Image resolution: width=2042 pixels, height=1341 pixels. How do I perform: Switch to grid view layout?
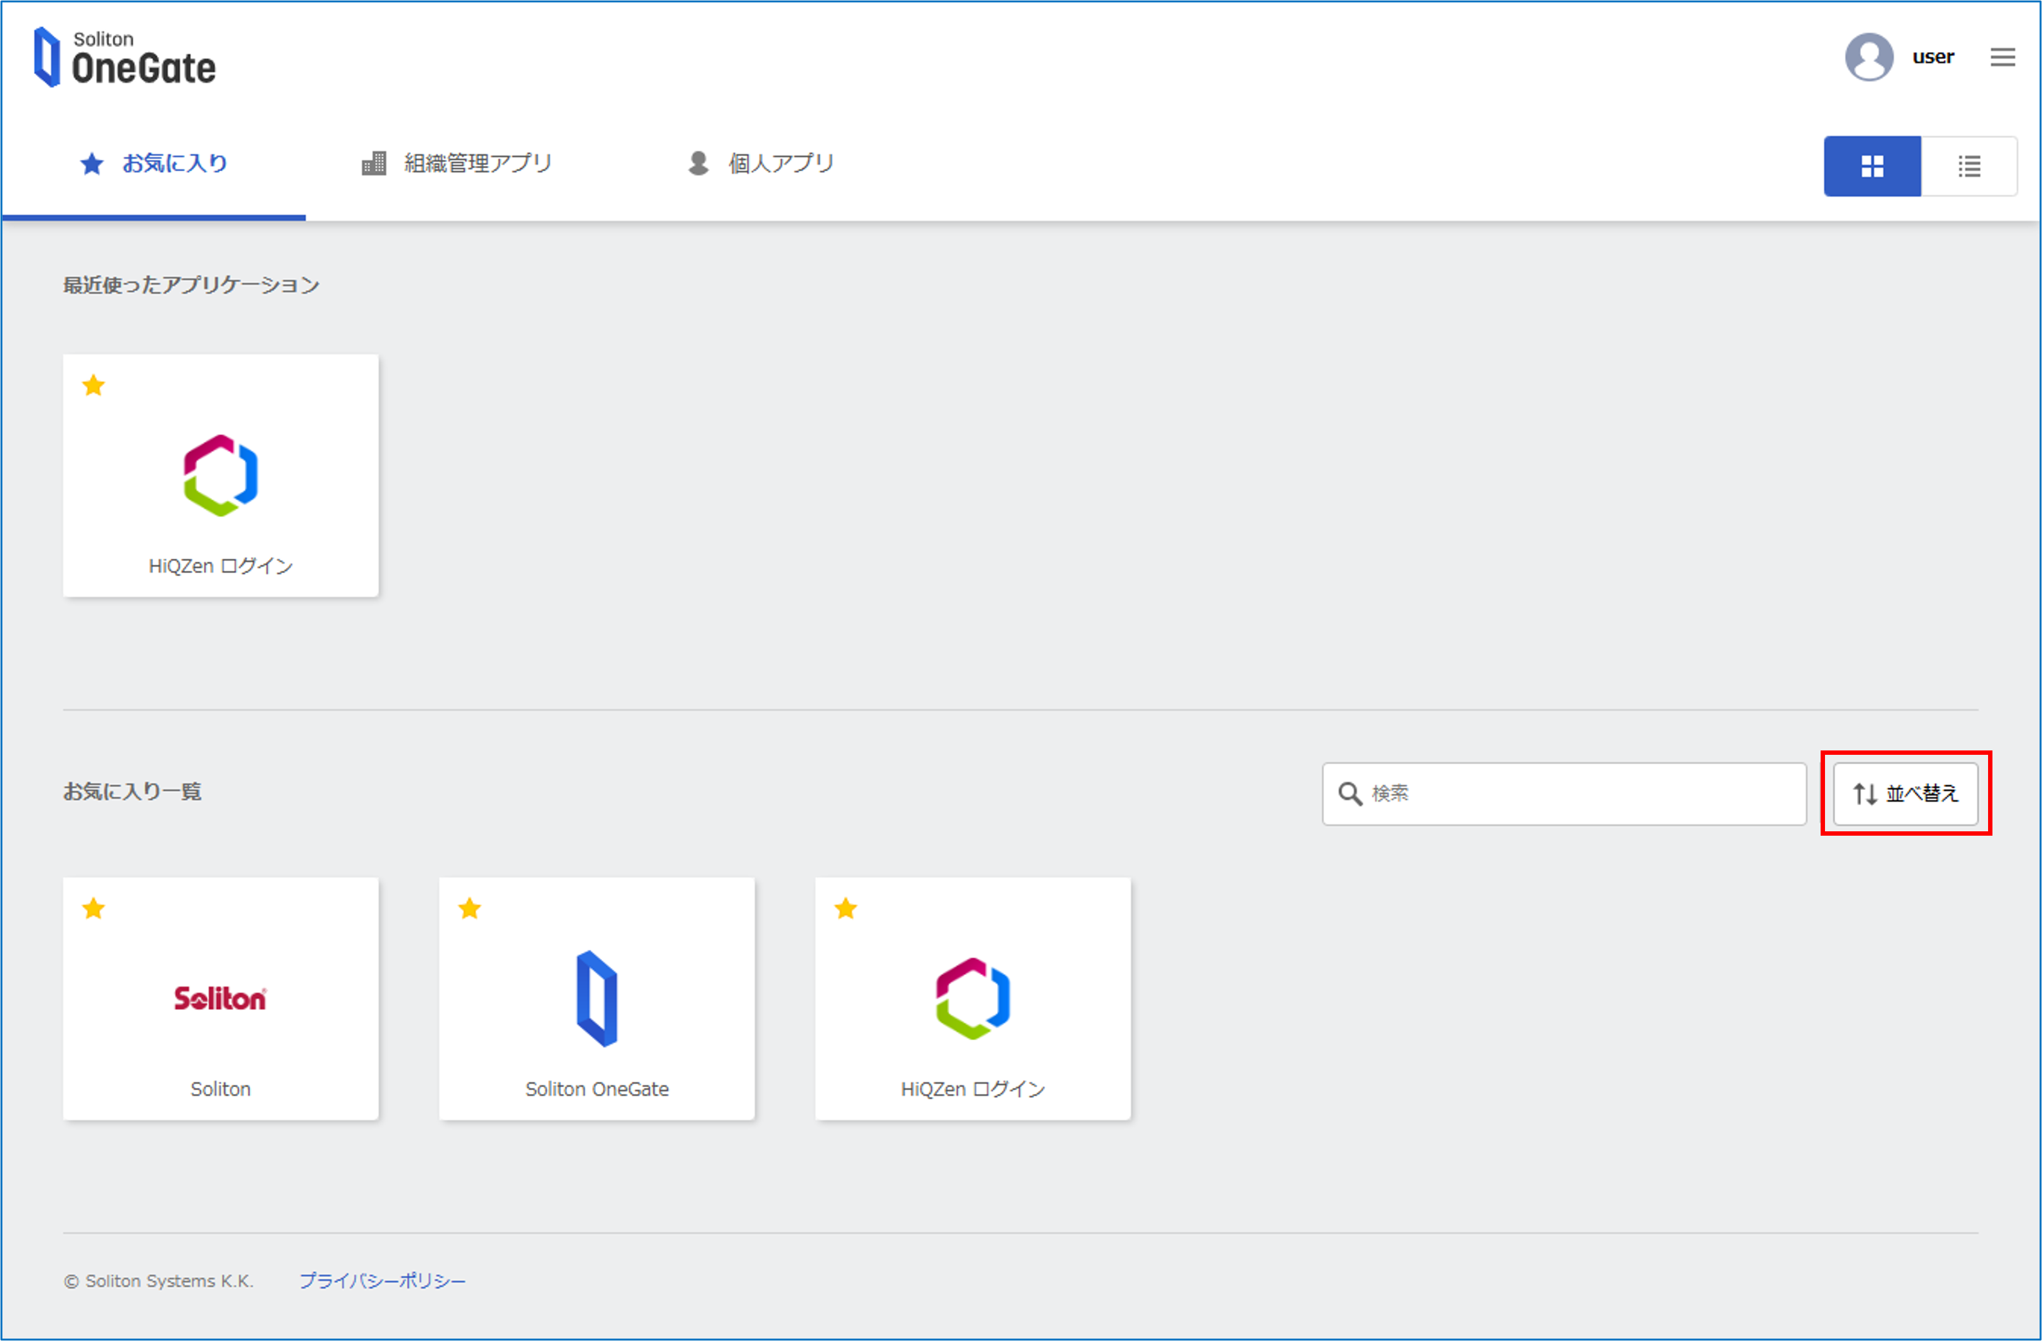click(x=1871, y=166)
